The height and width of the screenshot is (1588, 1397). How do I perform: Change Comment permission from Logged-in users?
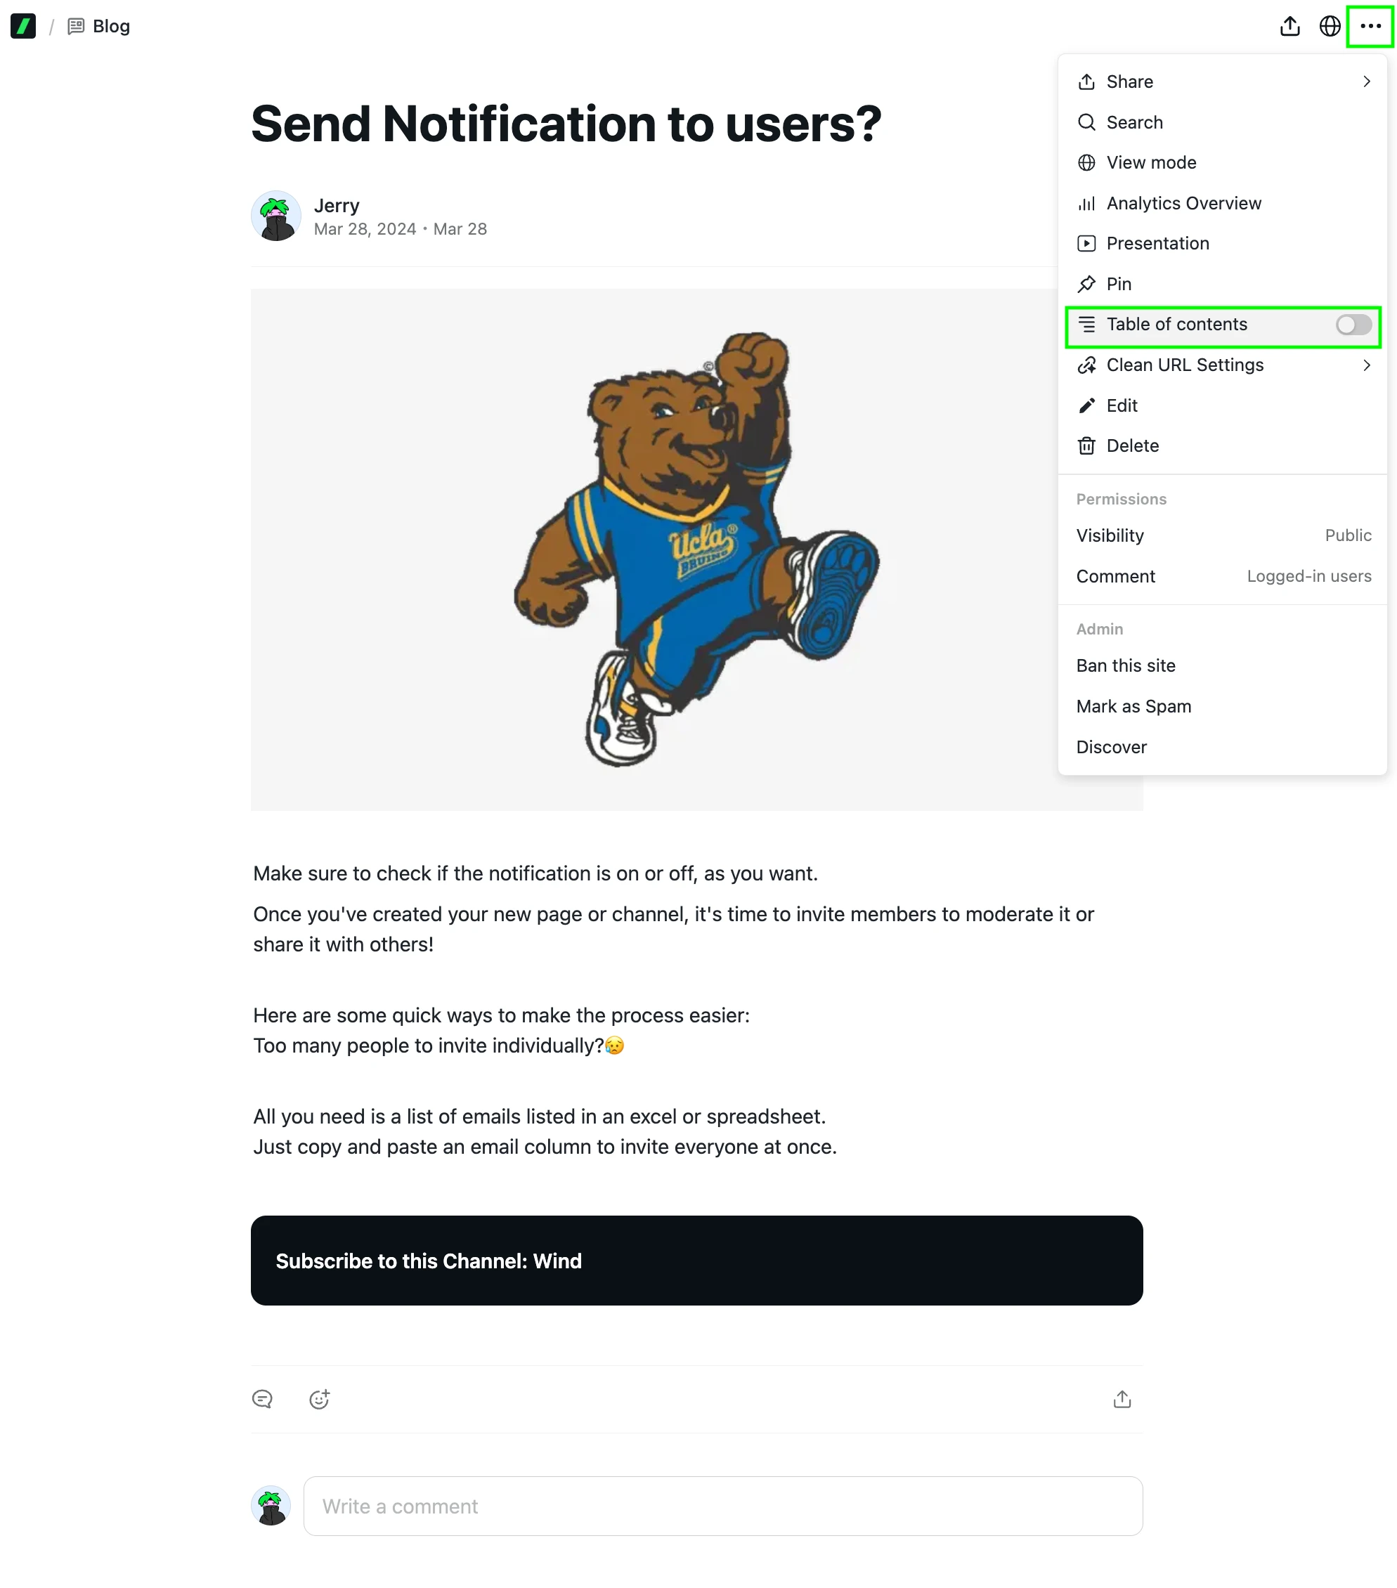(1308, 576)
